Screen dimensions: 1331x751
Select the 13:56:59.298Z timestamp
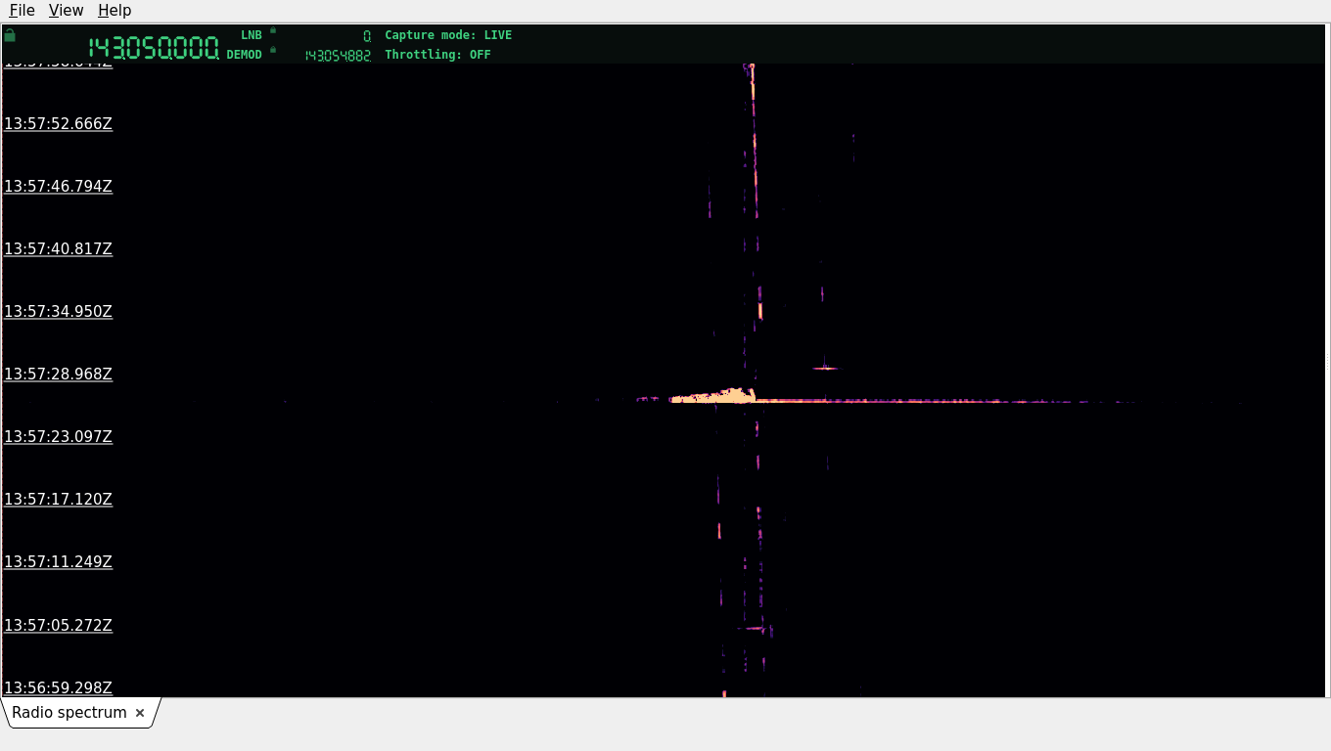[x=59, y=687]
